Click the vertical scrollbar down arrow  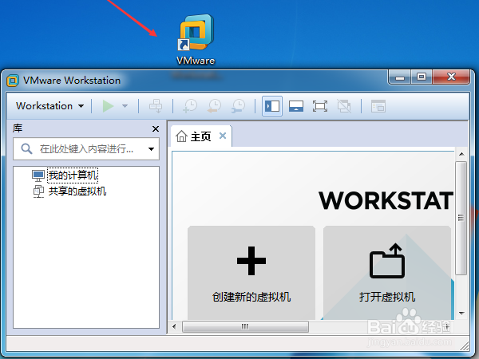pos(461,314)
